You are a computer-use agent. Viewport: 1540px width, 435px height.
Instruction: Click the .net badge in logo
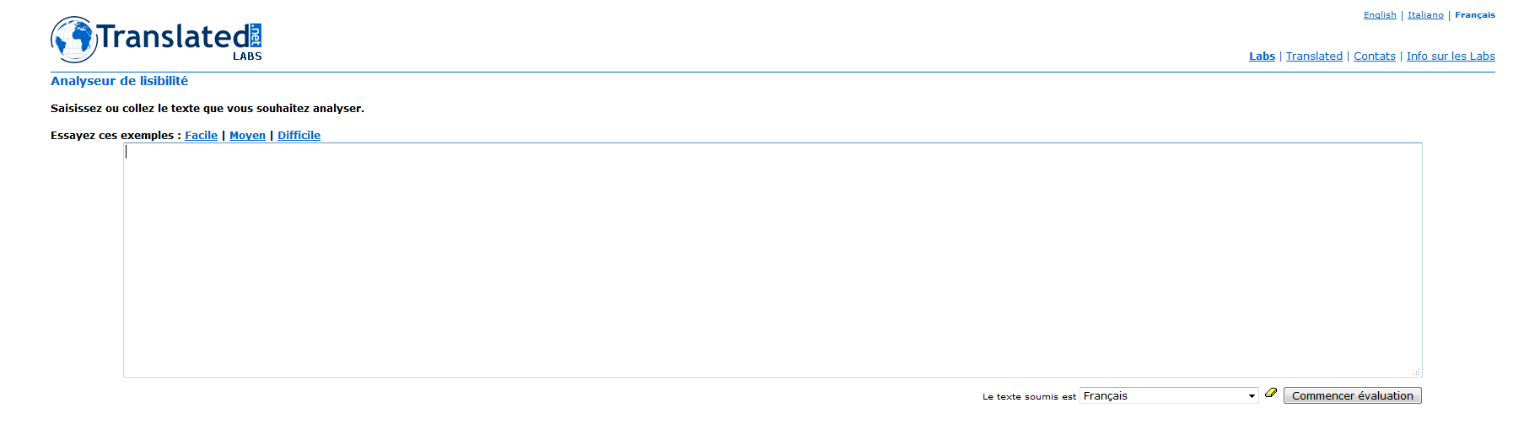coord(256,35)
